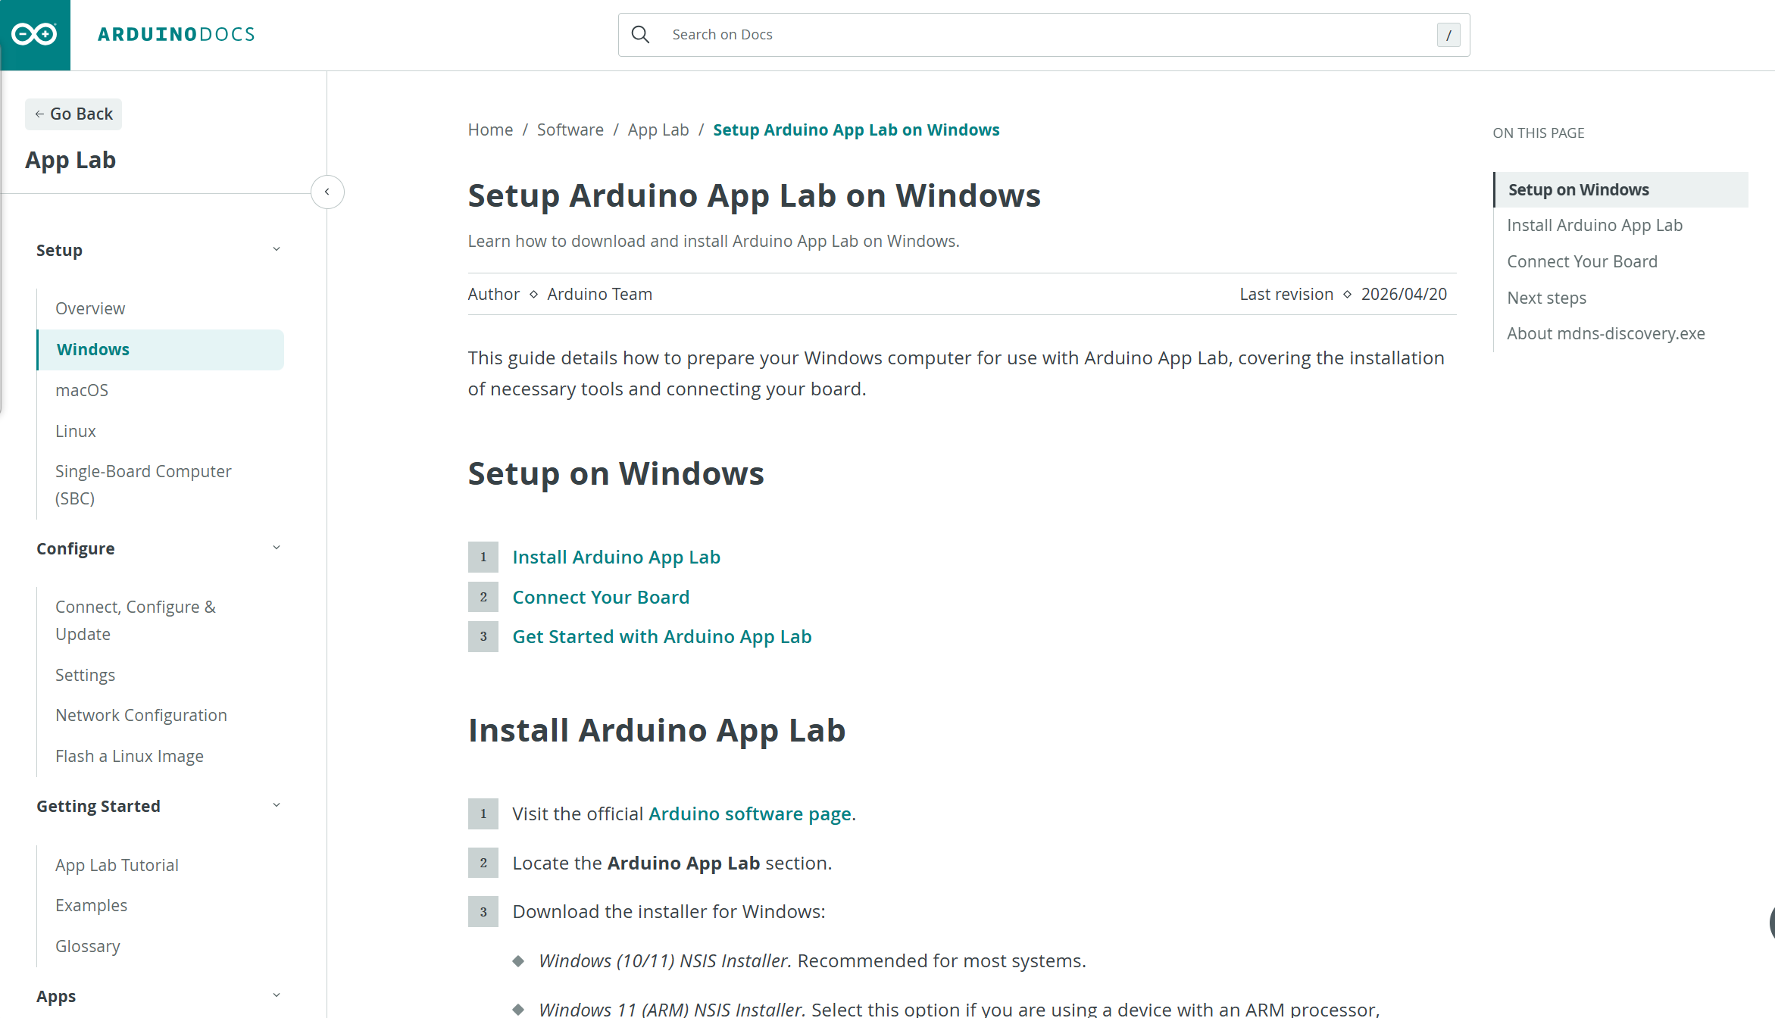Select the Windows sidebar entry

click(x=161, y=349)
